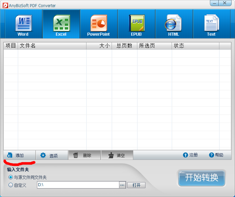This screenshot has width=235, height=197.
Task: Open 注册 registration link
Action: pos(190,155)
